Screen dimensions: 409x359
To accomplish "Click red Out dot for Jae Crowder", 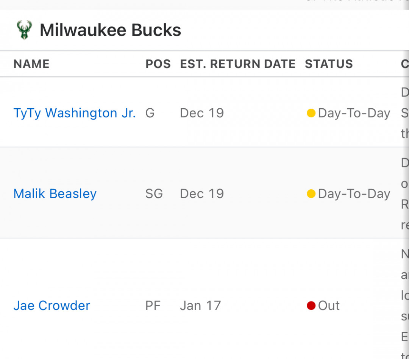I will 311,306.
